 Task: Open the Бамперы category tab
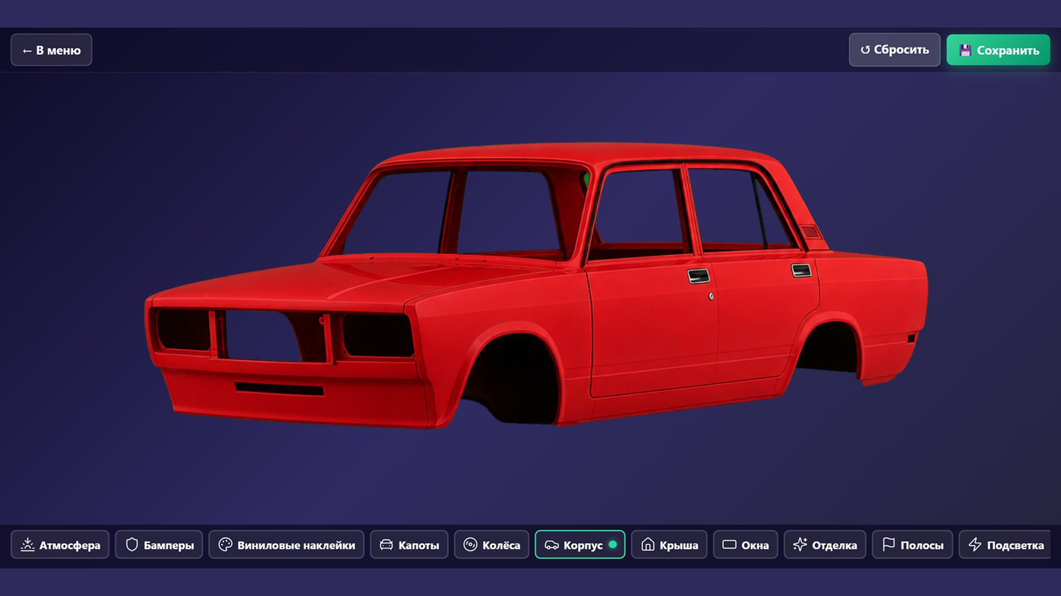point(159,545)
